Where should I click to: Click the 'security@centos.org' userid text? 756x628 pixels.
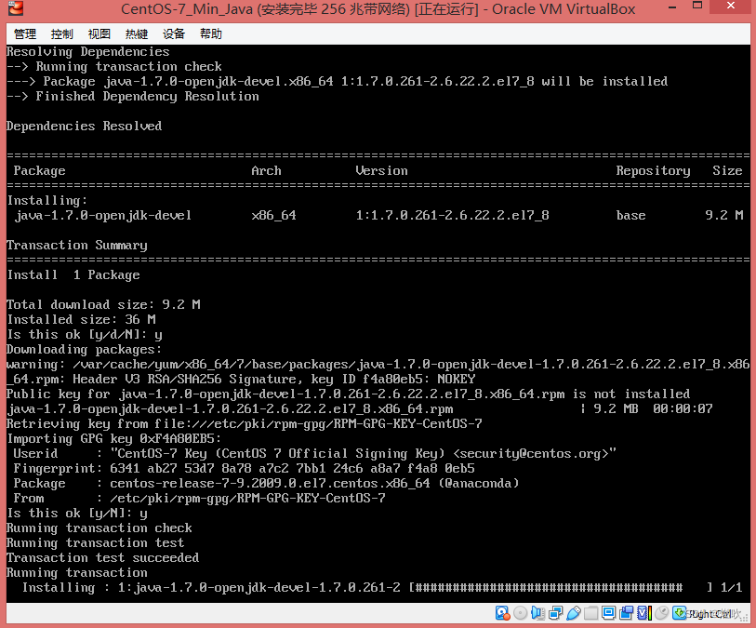tap(530, 453)
